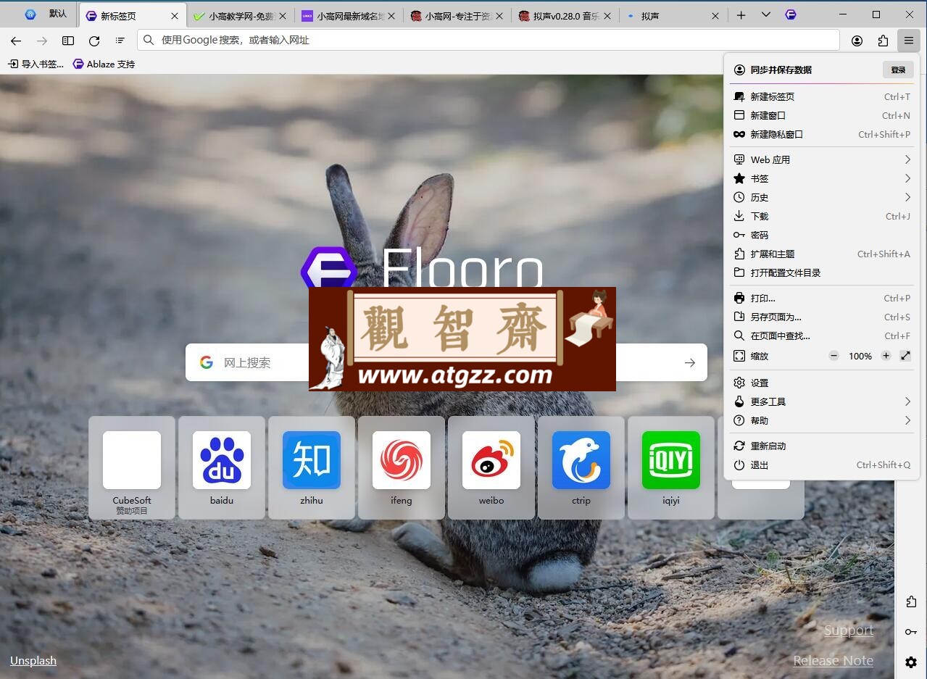Open 密码 passwords menu item

pos(822,235)
